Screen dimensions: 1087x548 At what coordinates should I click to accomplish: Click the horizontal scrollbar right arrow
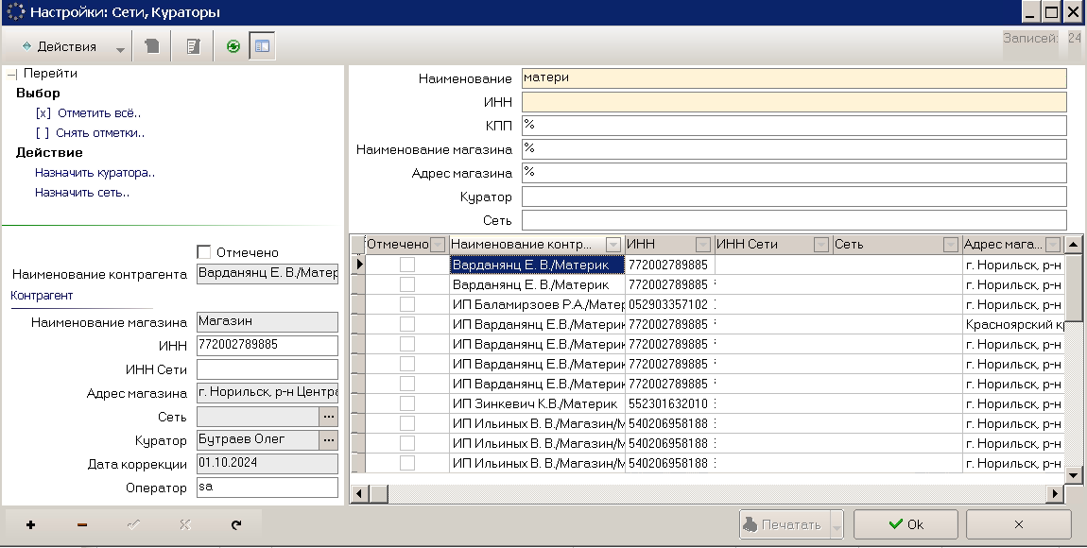(1055, 493)
